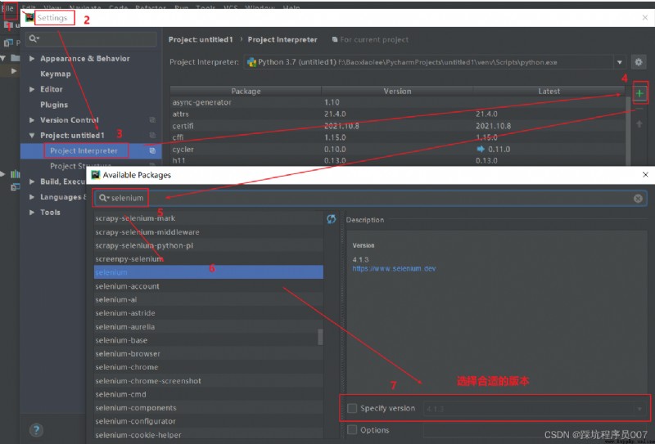
Task: Enable the Options checkbox
Action: (x=352, y=429)
